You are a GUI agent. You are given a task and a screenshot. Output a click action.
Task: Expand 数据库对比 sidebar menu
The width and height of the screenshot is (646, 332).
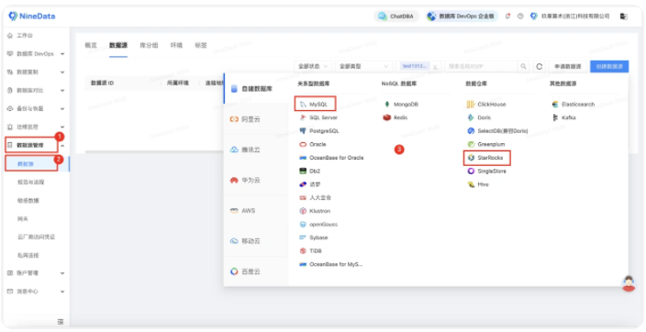click(37, 90)
